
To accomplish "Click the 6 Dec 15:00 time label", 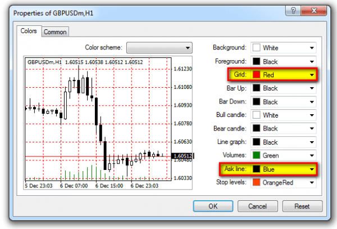I will (x=109, y=186).
